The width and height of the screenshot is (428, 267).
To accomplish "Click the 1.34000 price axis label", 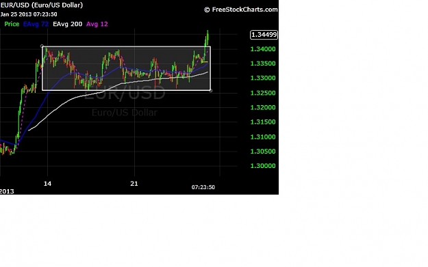I will (263, 49).
